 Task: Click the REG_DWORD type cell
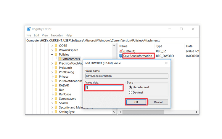tap(165, 56)
